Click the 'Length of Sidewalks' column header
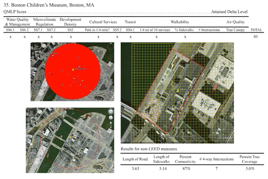 tap(161, 159)
